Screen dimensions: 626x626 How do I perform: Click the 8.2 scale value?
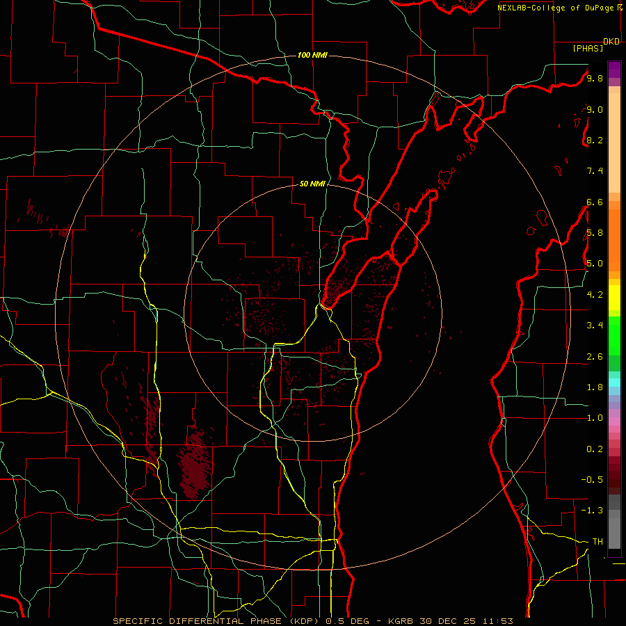595,140
